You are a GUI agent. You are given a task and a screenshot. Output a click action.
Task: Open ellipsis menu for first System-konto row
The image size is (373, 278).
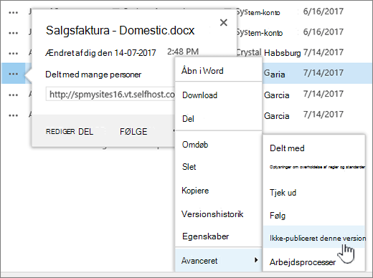pyautogui.click(x=13, y=13)
